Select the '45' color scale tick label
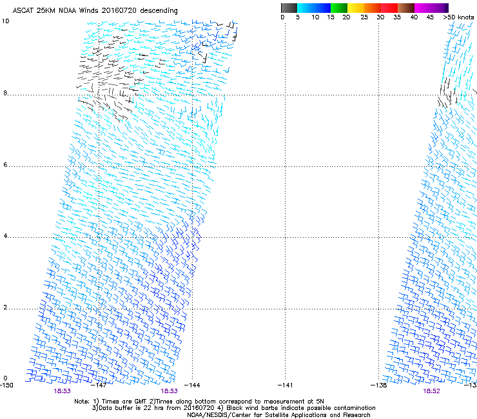The image size is (477, 419). pos(430,17)
